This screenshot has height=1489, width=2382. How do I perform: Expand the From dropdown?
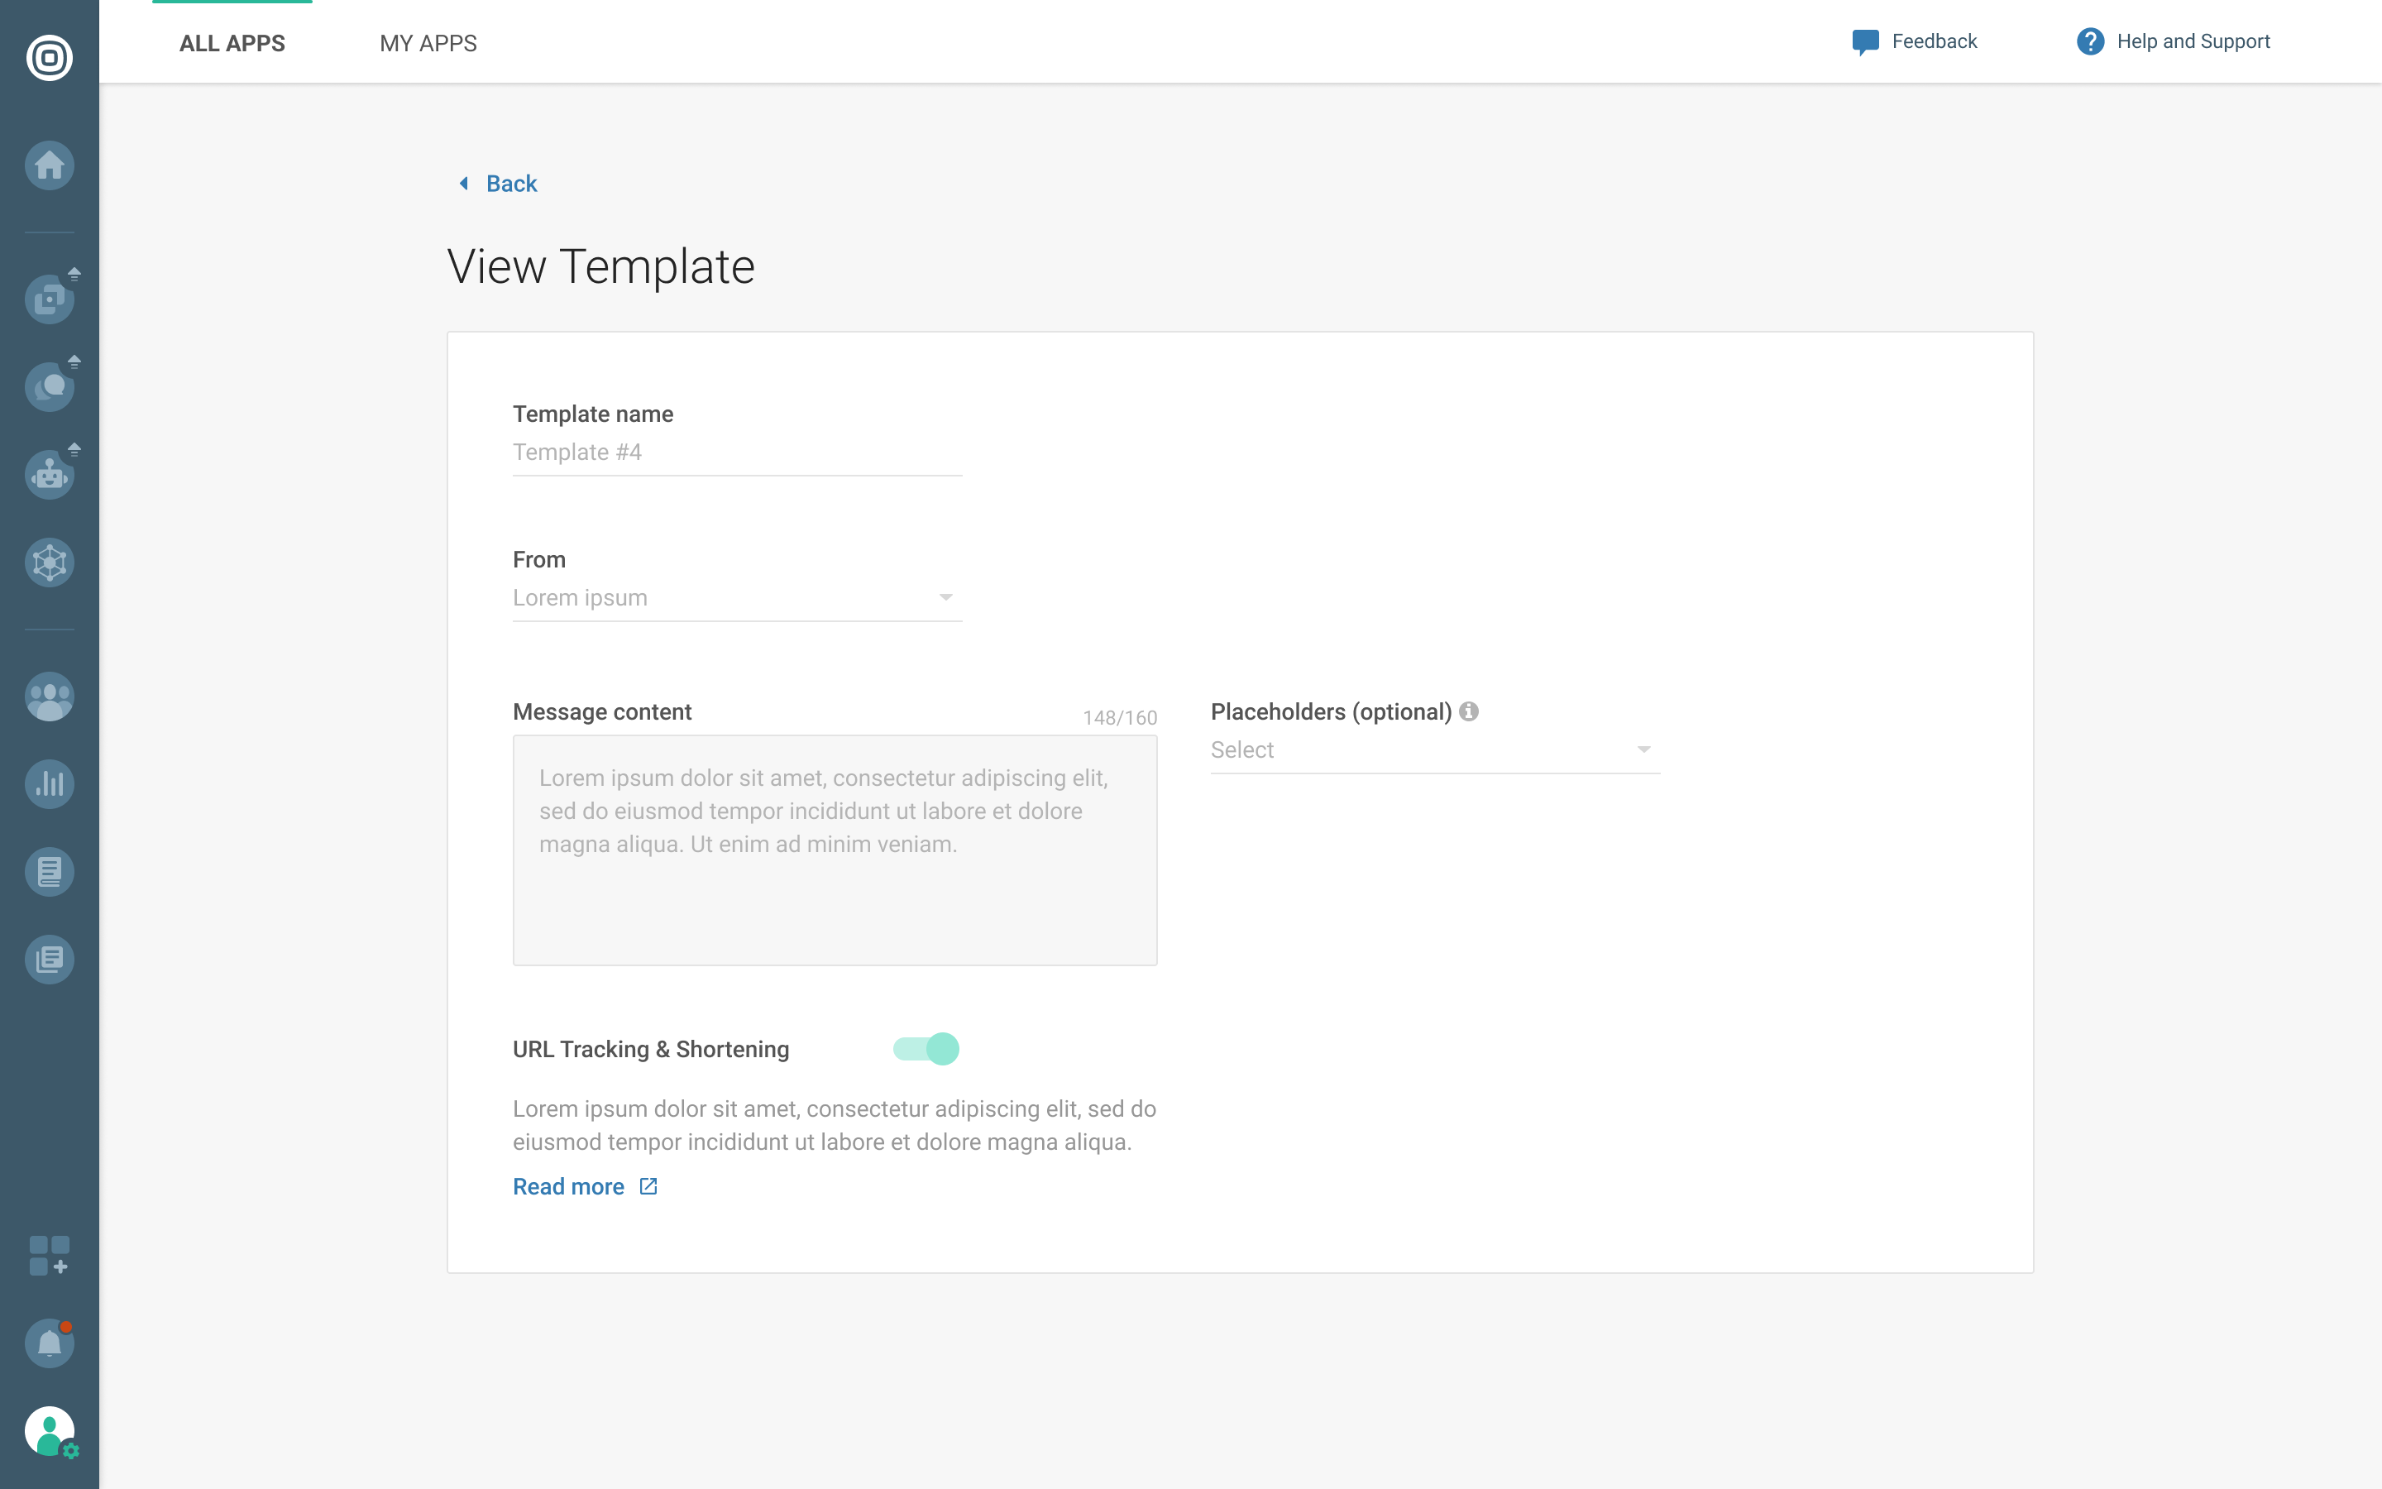736,598
